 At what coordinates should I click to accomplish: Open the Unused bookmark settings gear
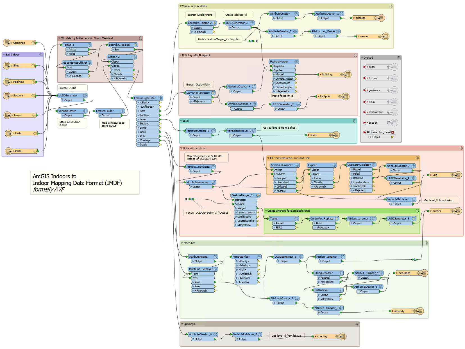pos(399,57)
